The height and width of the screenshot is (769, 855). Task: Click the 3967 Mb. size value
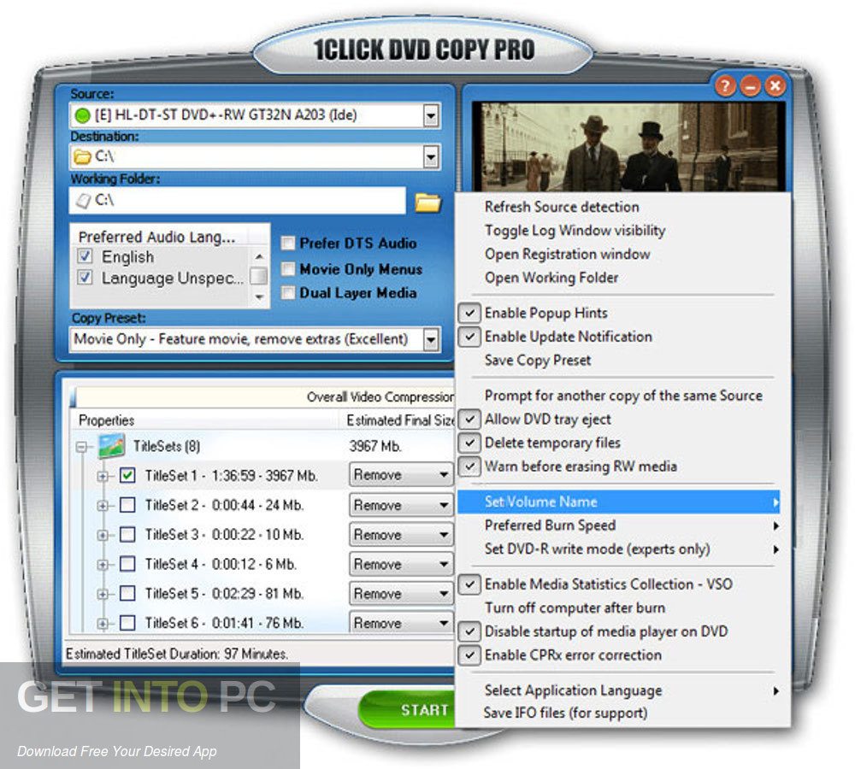375,446
